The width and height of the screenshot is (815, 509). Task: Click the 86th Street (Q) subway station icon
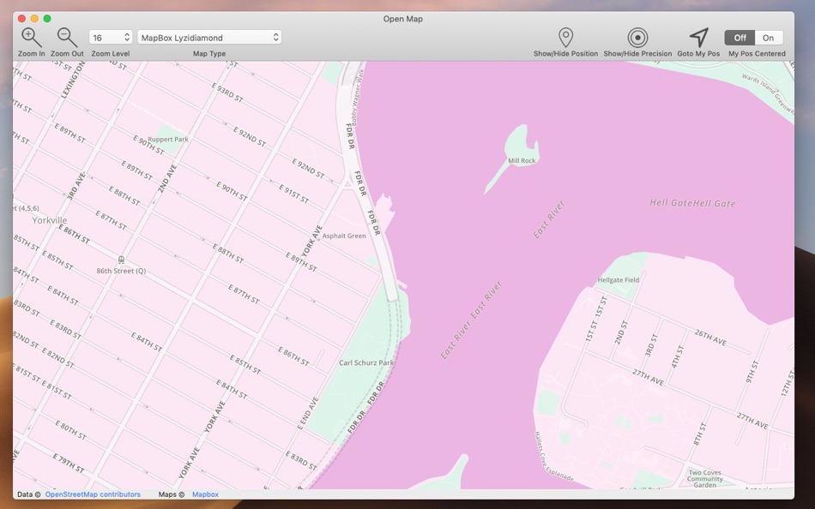tap(121, 260)
